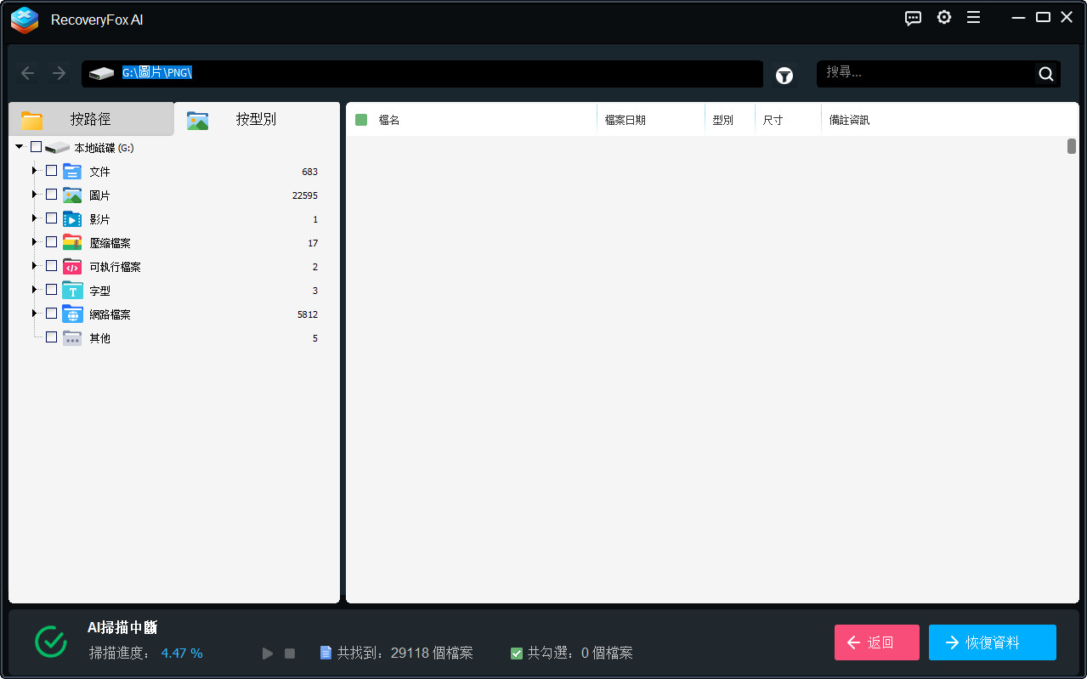1087x679 pixels.
Task: Click the file list scrollbar thumb
Action: [1072, 146]
